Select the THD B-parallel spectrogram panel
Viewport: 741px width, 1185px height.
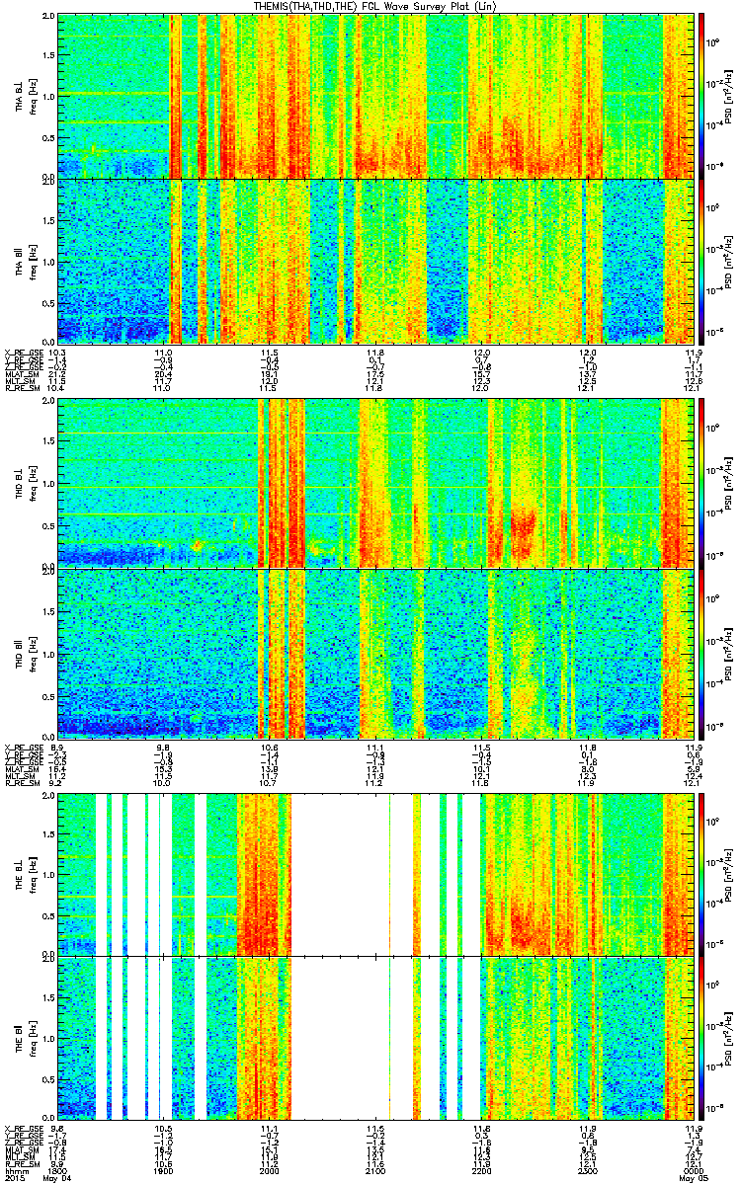click(x=375, y=650)
